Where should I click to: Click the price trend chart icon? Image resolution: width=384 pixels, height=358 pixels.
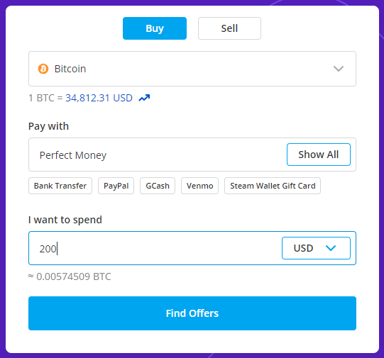144,98
